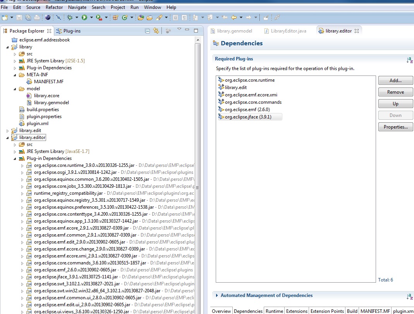414x314 pixels.
Task: Click the Open Type toolbar icon
Action: 141,18
